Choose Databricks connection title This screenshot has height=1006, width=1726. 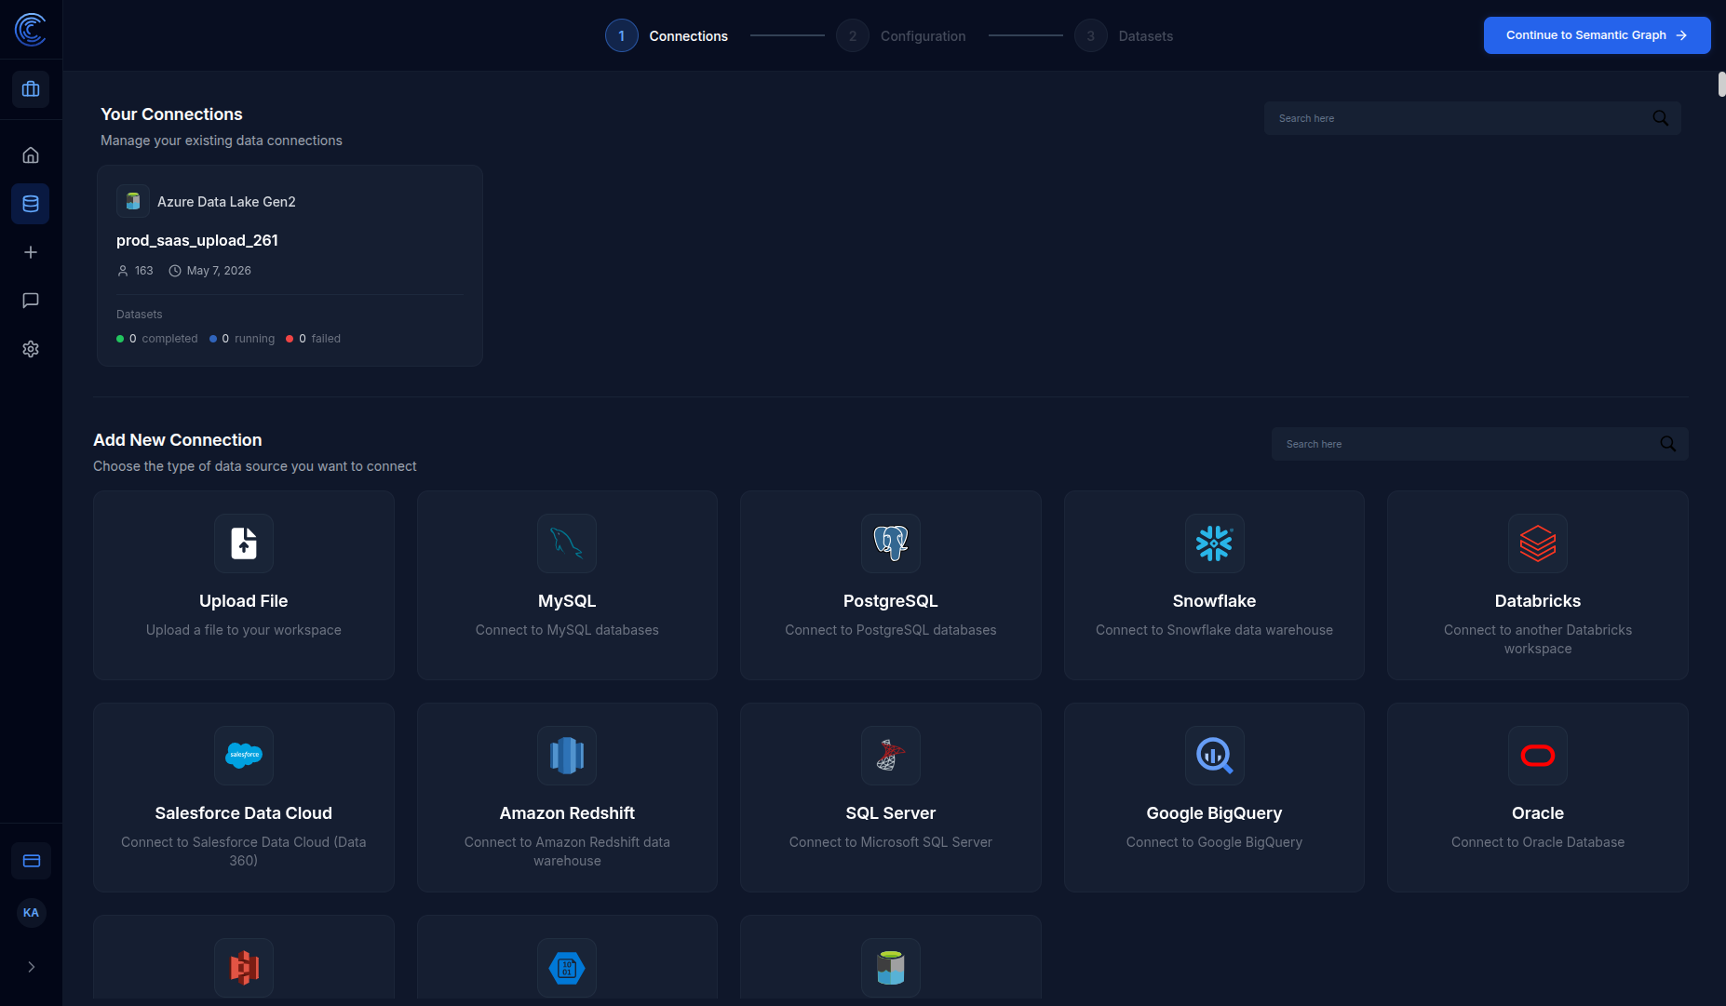tap(1538, 601)
